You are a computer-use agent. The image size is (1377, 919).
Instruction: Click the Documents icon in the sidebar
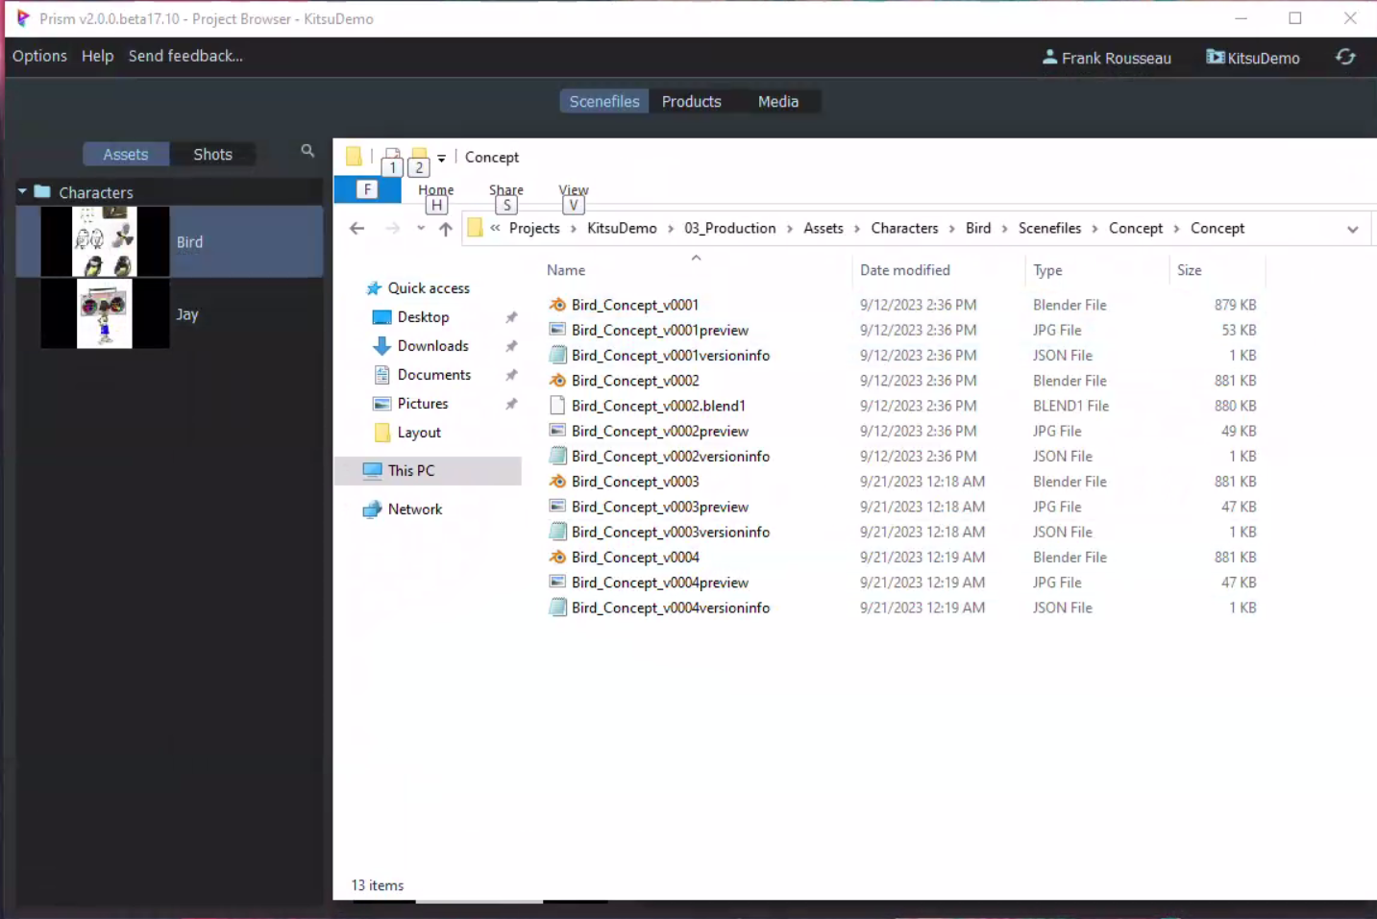point(381,375)
